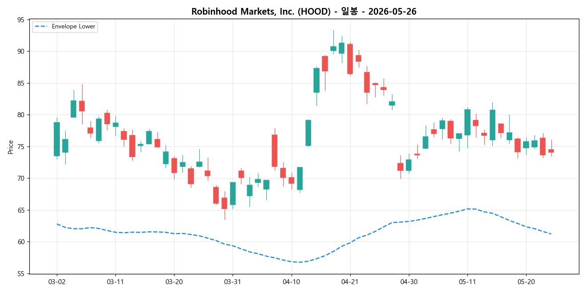Click the 55 y-axis tick label
Image resolution: width=586 pixels, height=293 pixels.
tap(21, 274)
